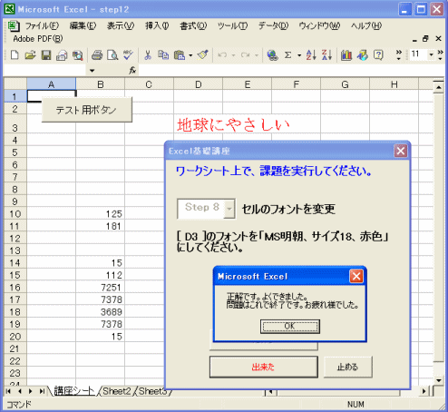Open the 挿入(I) menu
The height and width of the screenshot is (412, 448).
coord(157,26)
